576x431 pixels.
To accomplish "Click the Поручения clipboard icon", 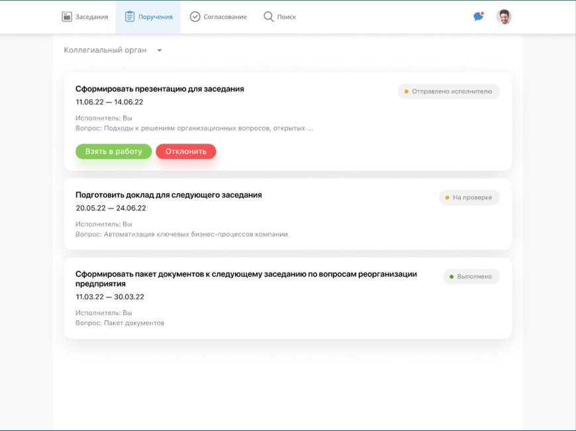I will (x=130, y=17).
